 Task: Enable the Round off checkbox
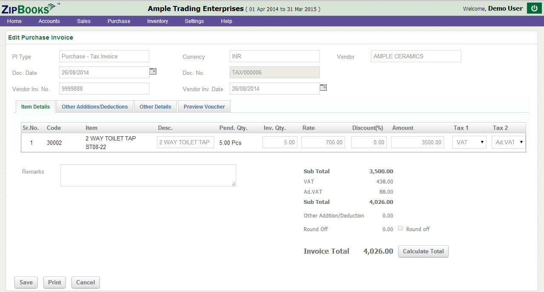tap(400, 229)
